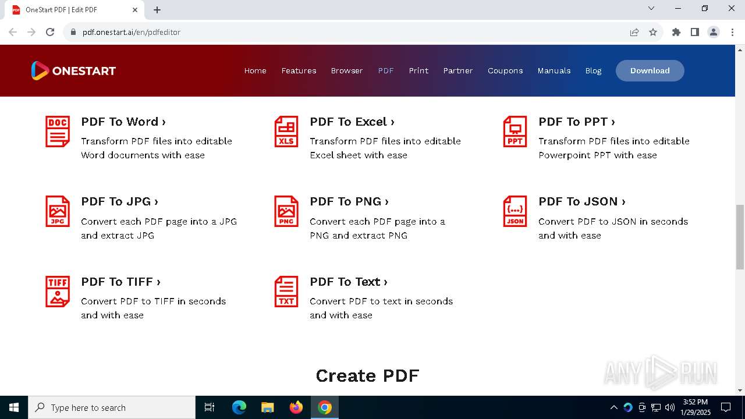Image resolution: width=745 pixels, height=419 pixels.
Task: Click the Windows taskbar search box
Action: [x=112, y=407]
